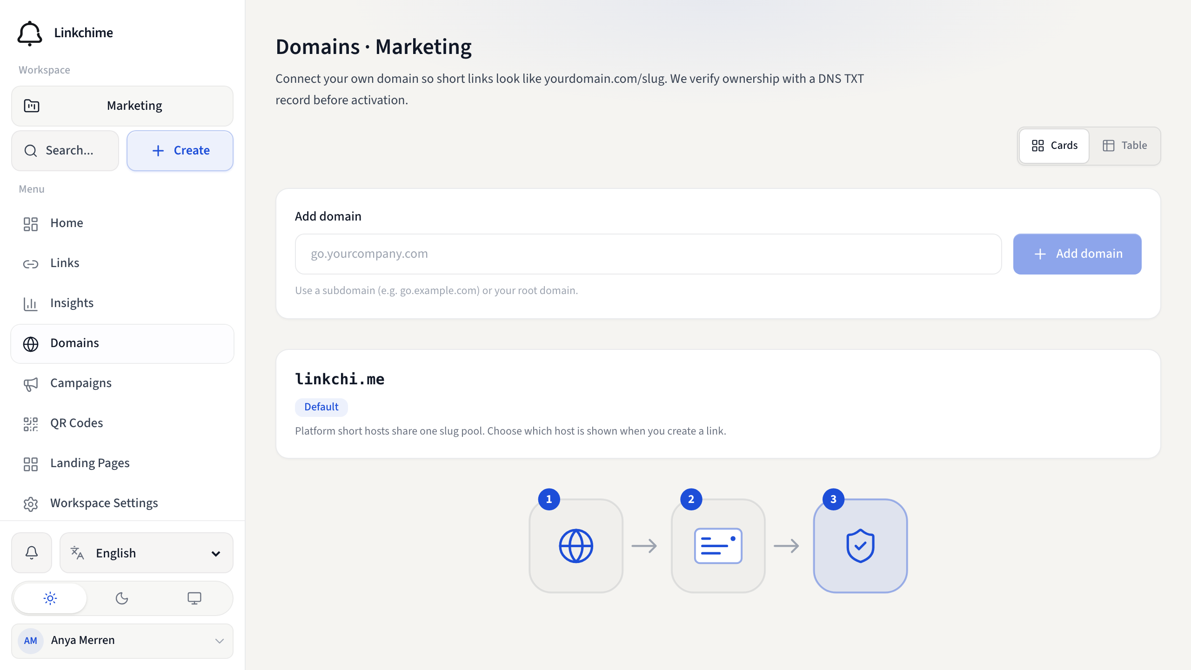Click the translate language icon
Viewport: 1191px width, 670px height.
coord(77,553)
